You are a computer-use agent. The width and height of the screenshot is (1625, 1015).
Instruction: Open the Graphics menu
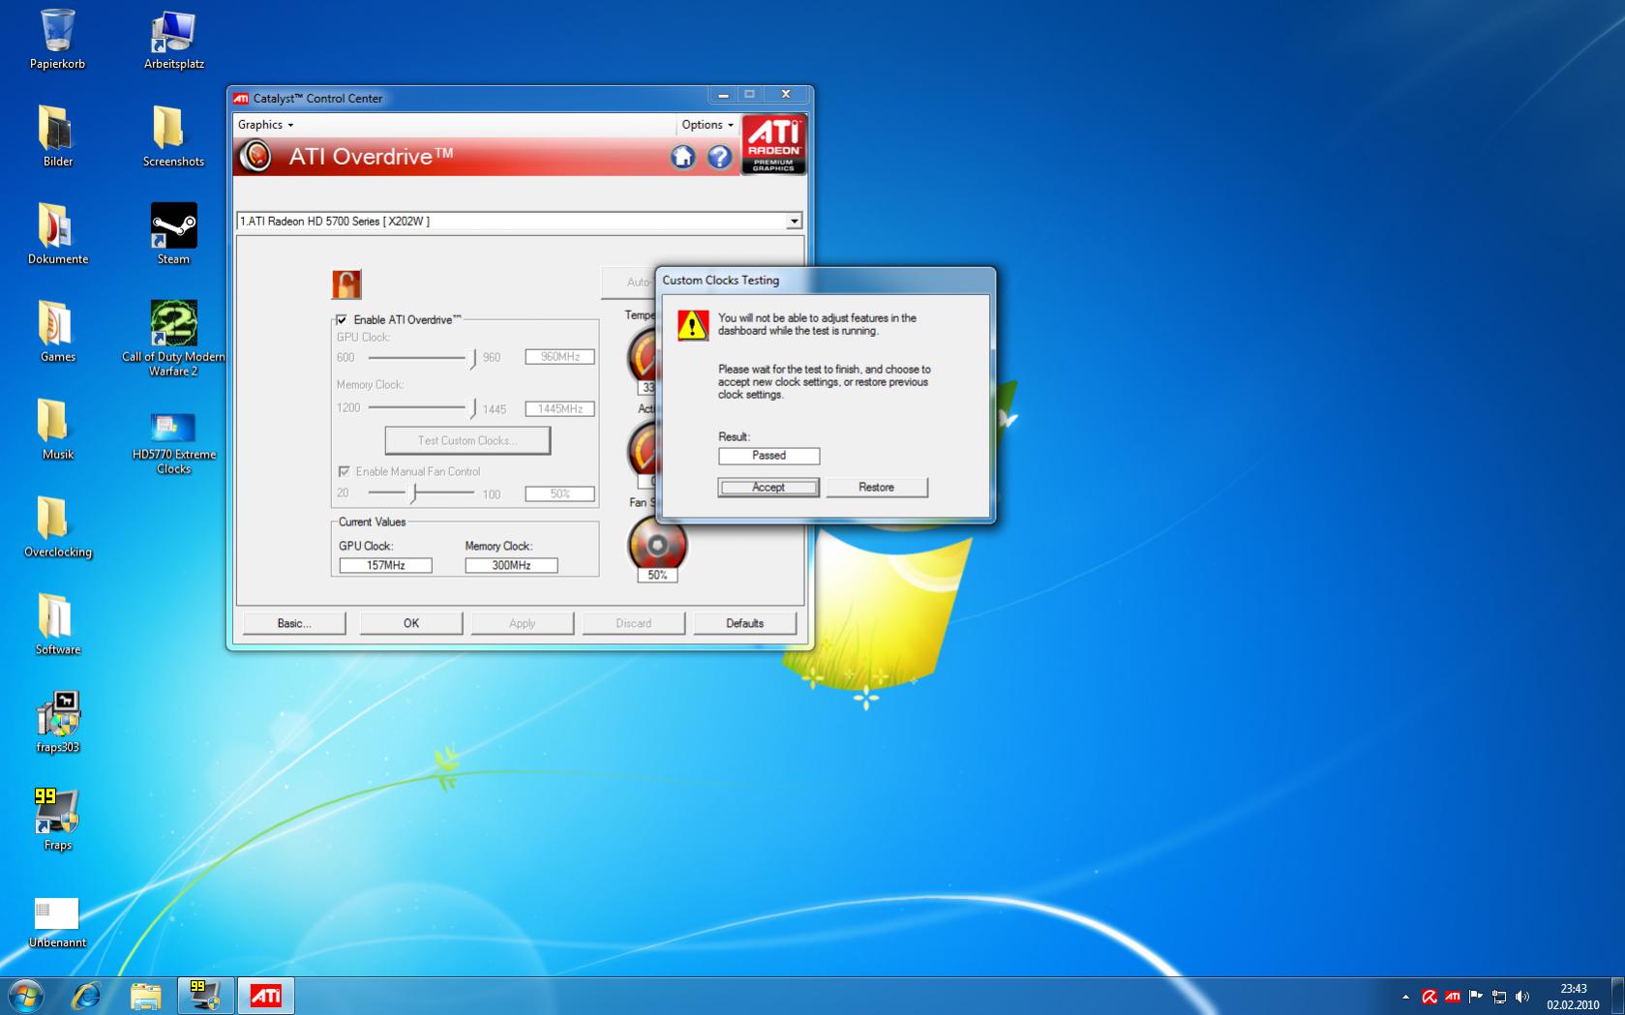coord(265,125)
